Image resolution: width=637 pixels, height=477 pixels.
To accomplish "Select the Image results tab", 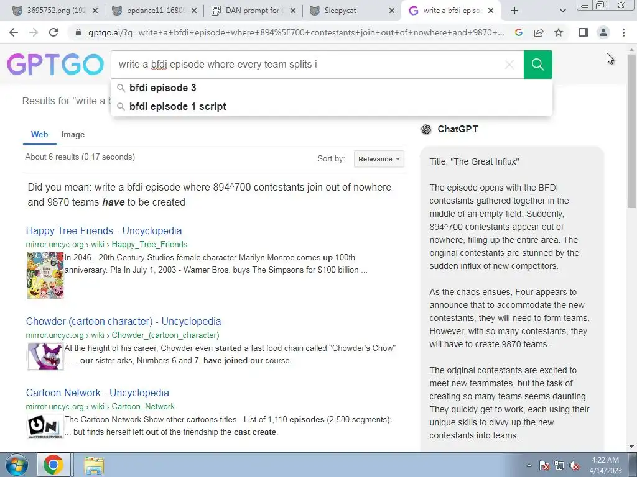I will pos(73,134).
